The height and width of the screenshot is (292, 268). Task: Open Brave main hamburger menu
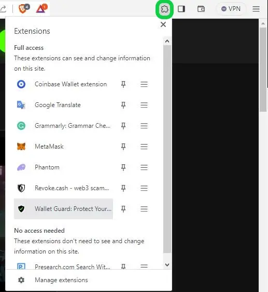click(x=256, y=9)
